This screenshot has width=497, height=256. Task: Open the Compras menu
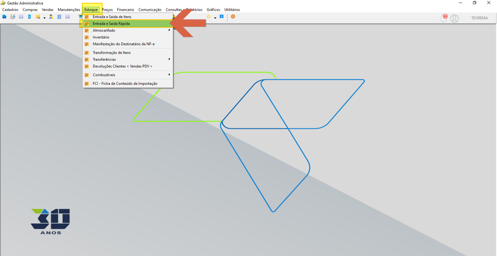click(30, 10)
